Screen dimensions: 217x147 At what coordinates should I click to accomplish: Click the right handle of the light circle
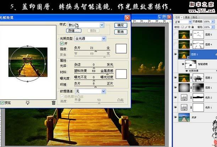(45, 64)
